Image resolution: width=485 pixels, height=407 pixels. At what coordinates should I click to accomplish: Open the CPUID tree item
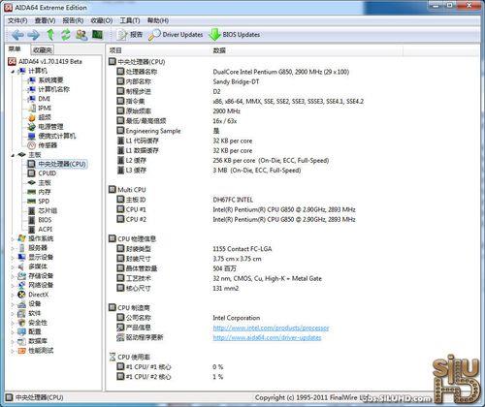point(42,173)
